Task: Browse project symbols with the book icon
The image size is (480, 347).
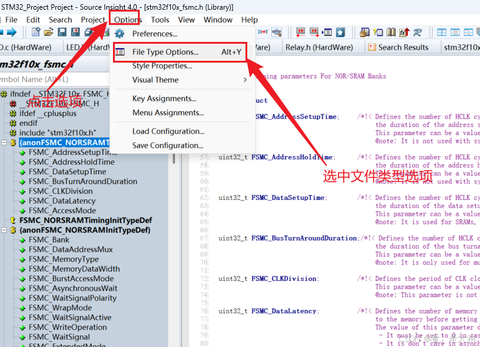Action: click(x=391, y=32)
